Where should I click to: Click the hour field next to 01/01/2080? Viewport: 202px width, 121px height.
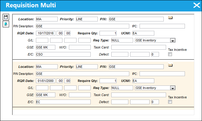tap(60, 81)
